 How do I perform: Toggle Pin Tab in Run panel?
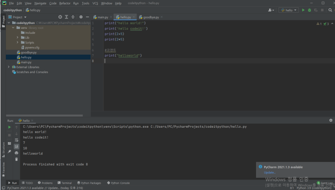tap(9, 152)
